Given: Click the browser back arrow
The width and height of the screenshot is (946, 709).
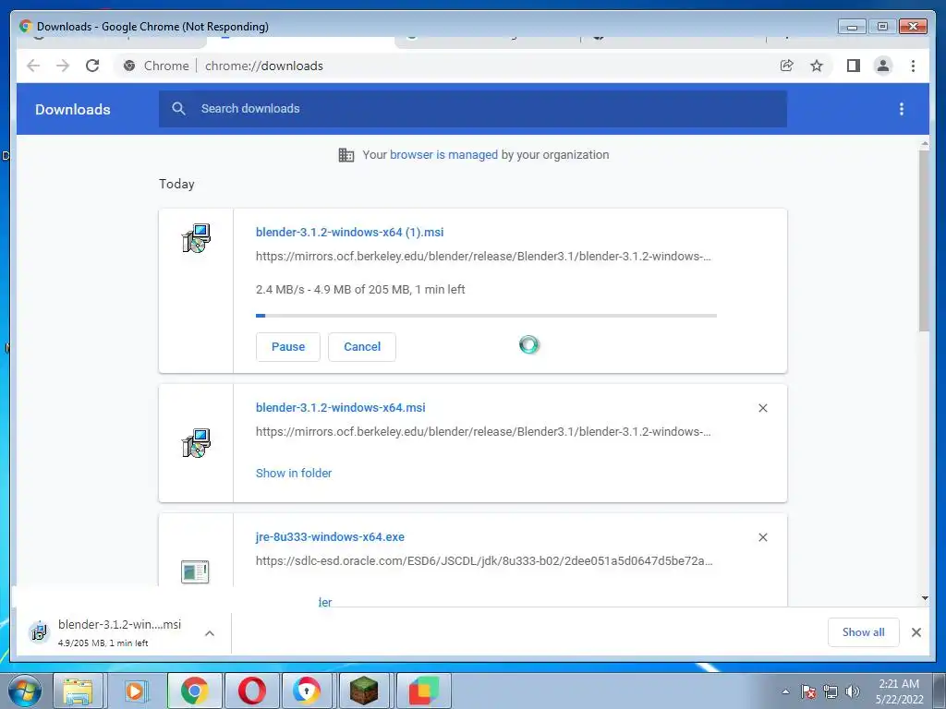Looking at the screenshot, I should click(33, 66).
